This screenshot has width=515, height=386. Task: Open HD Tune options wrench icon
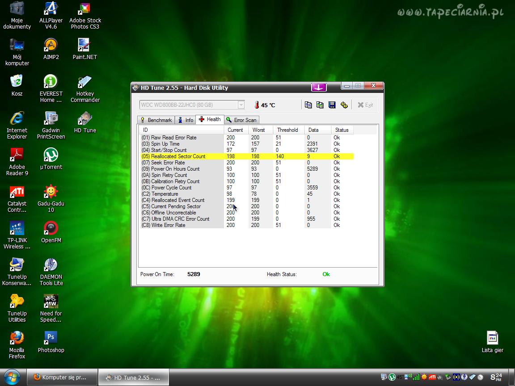pos(344,105)
